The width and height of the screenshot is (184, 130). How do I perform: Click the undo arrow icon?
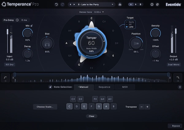tap(56, 5)
